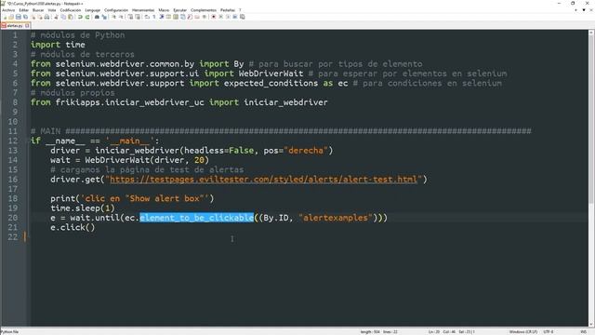595x335 pixels.
Task: Save the current file via toolbar
Action: point(19,17)
